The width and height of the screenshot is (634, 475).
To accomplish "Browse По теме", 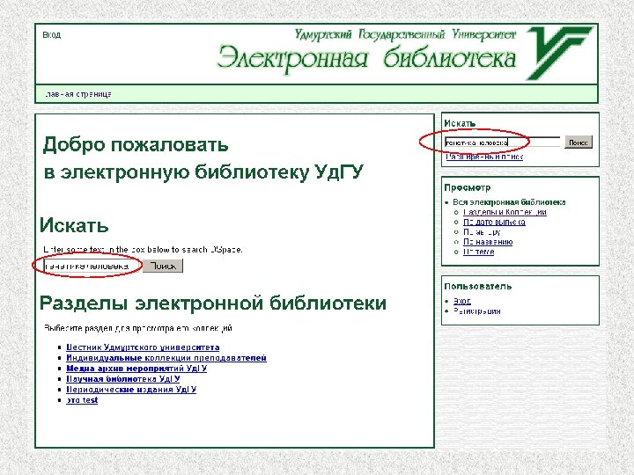I will pos(479,252).
